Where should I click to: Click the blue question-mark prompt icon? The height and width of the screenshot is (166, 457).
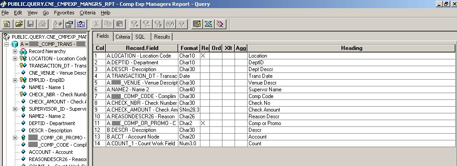click(x=81, y=24)
